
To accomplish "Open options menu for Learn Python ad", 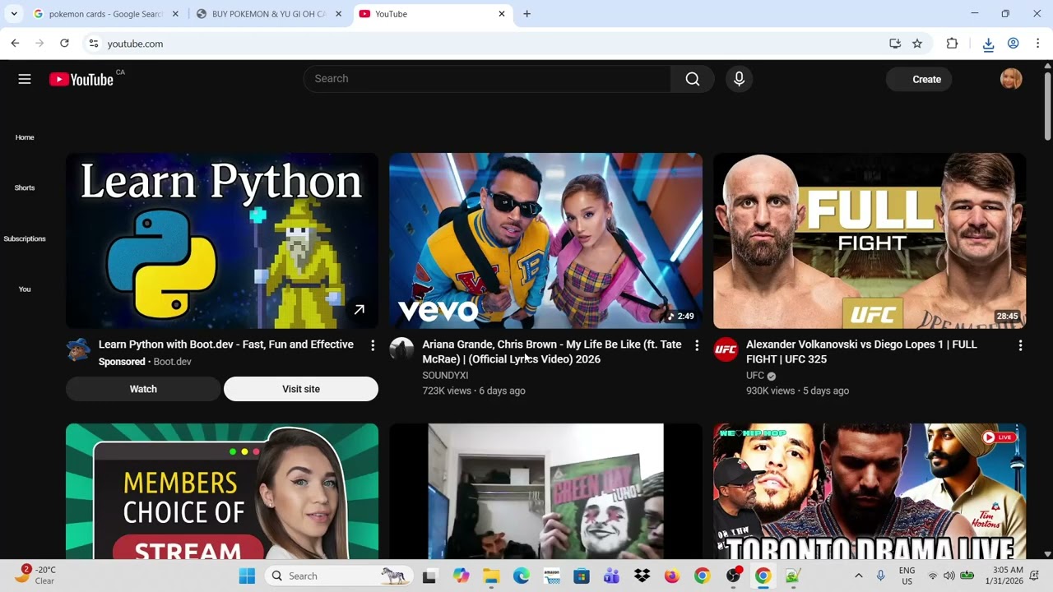I will 373,346.
